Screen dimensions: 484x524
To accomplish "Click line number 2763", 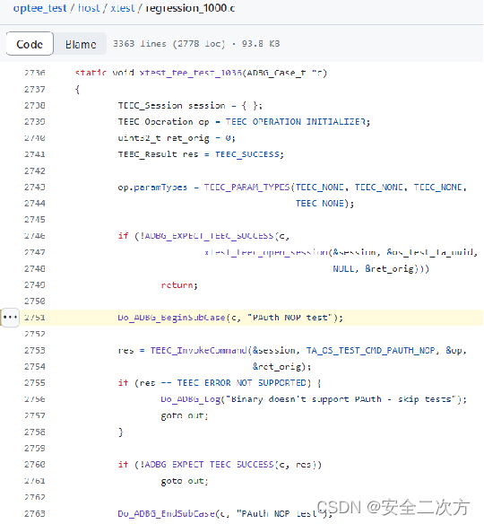I will click(35, 513).
